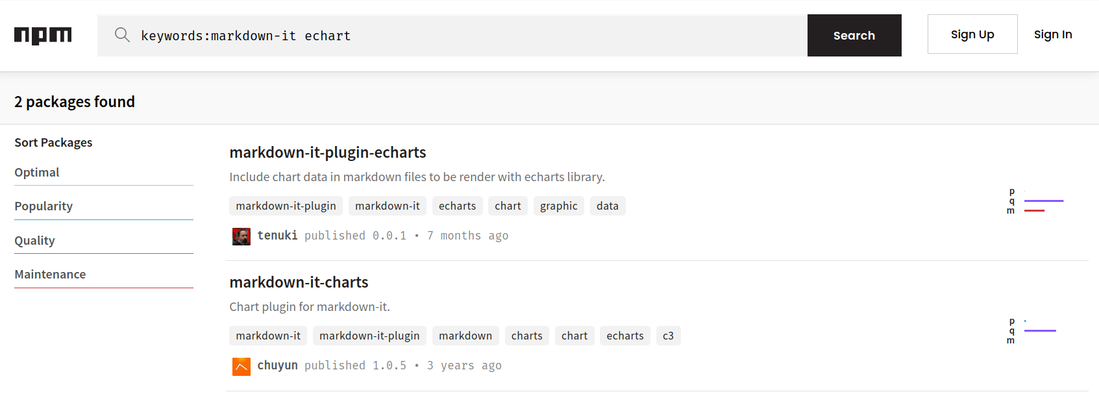Click the search magnifier icon

122,35
